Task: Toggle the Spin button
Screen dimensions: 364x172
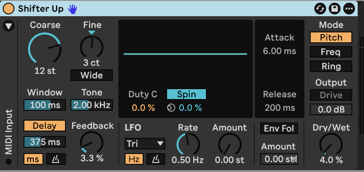Action: pos(187,94)
